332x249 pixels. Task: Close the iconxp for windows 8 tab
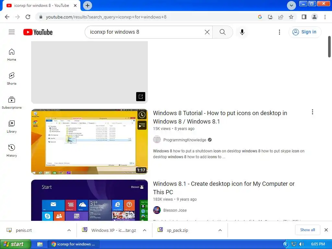75,6
